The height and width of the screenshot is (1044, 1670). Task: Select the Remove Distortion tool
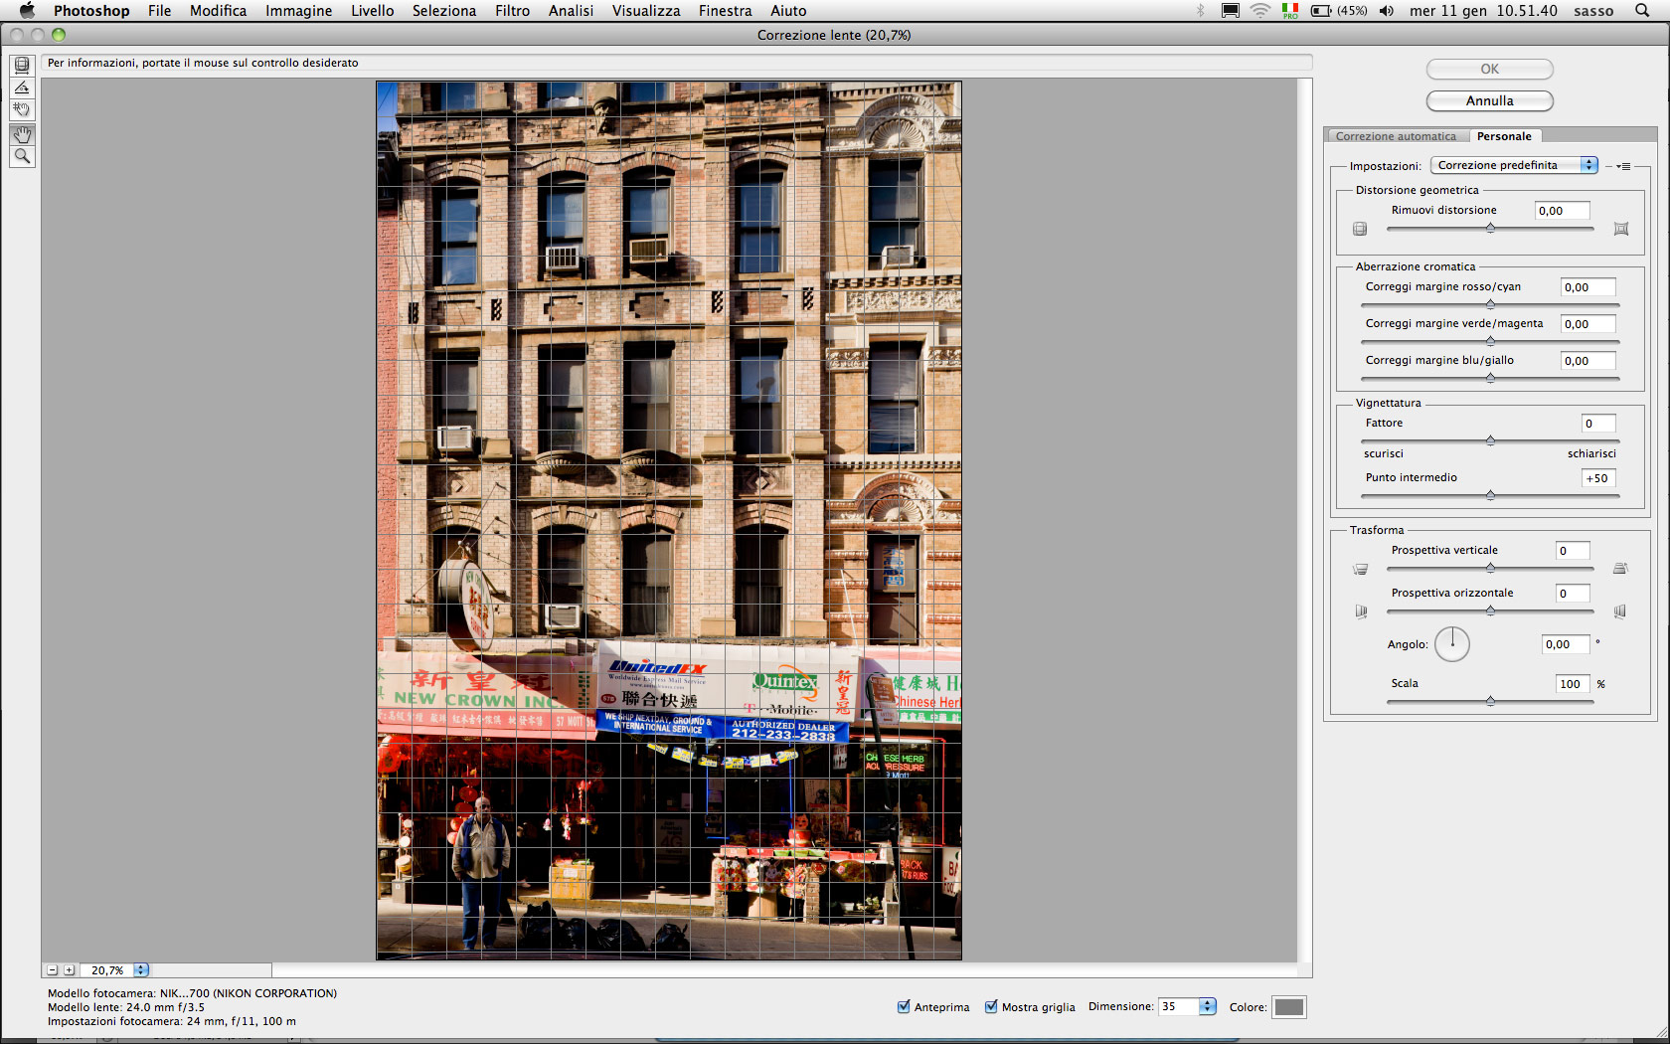22,66
